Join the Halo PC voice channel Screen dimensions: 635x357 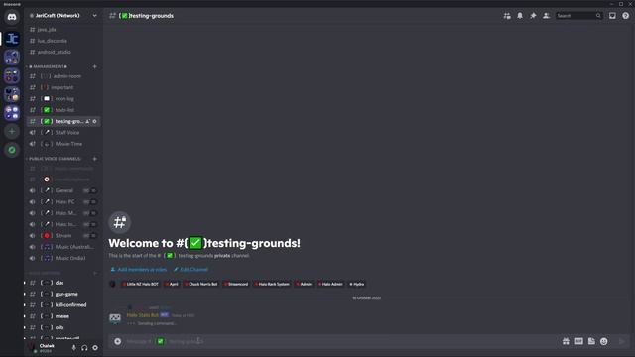(63, 202)
